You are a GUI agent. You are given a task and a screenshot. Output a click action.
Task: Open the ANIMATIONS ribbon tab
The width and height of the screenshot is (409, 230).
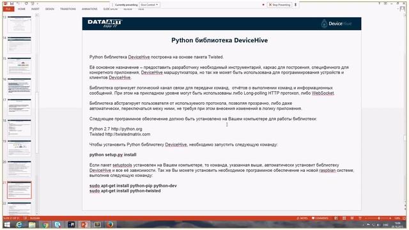[89, 9]
